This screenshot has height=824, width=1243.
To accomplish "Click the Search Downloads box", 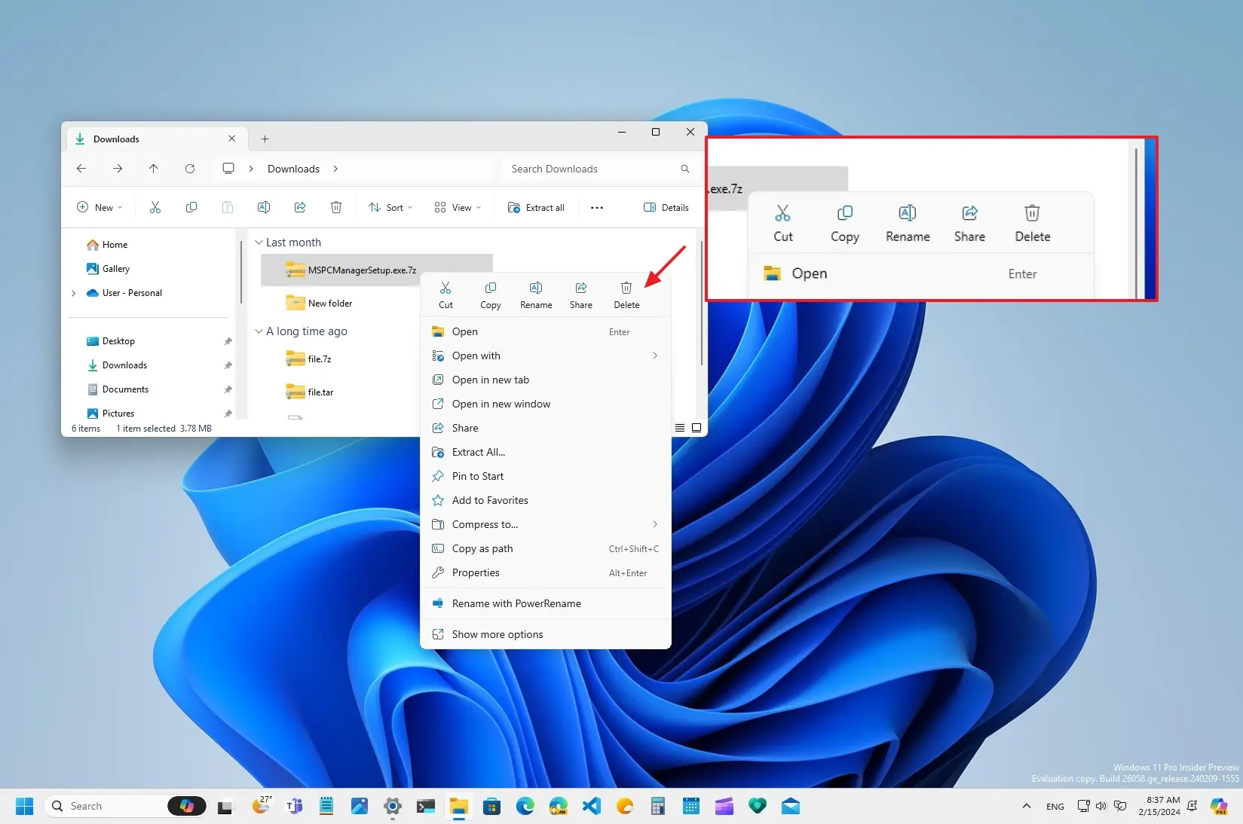I will coord(595,169).
